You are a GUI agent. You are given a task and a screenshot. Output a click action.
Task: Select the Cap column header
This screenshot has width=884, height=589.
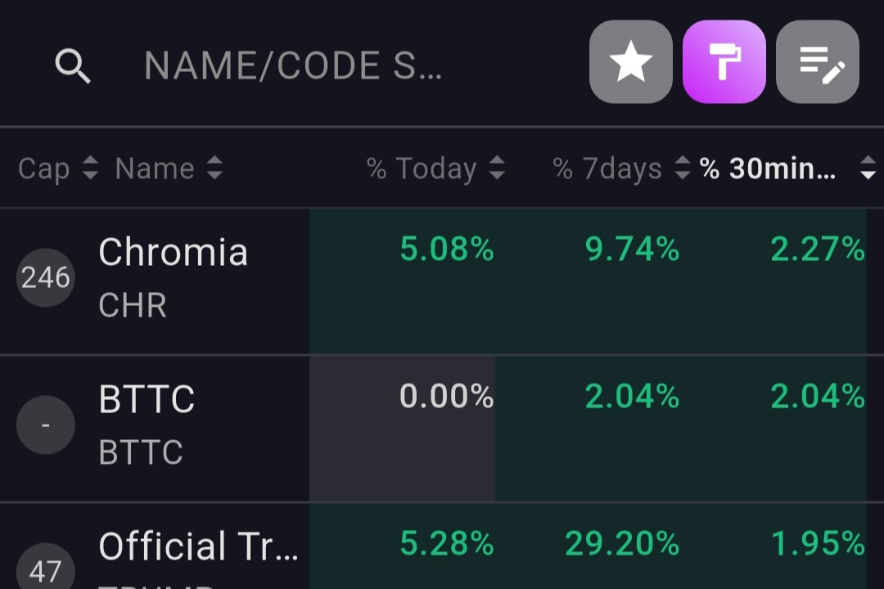(44, 169)
